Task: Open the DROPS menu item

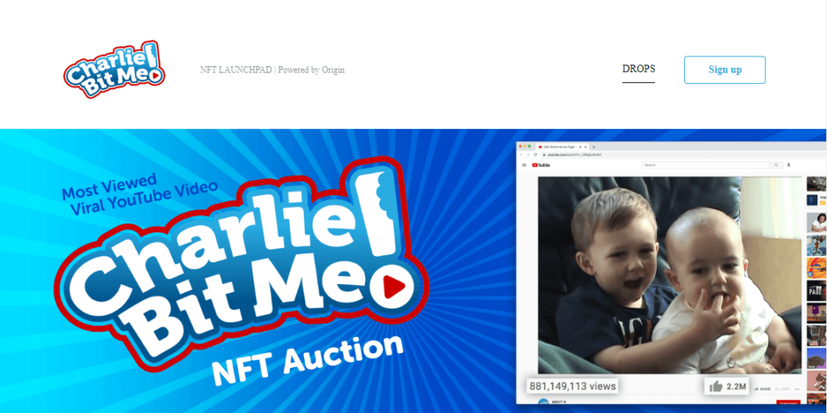Action: tap(638, 69)
